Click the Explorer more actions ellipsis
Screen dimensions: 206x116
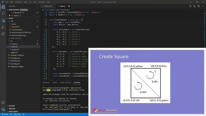pyautogui.click(x=37, y=6)
